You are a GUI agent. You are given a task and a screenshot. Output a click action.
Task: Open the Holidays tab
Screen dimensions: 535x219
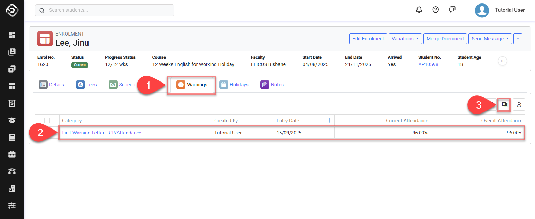(x=234, y=85)
